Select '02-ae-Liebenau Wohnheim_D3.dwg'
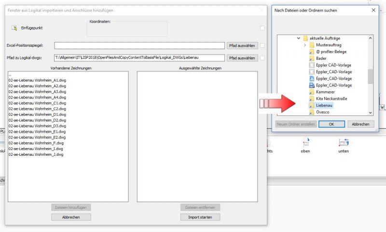The width and height of the screenshot is (386, 232). [x=38, y=126]
